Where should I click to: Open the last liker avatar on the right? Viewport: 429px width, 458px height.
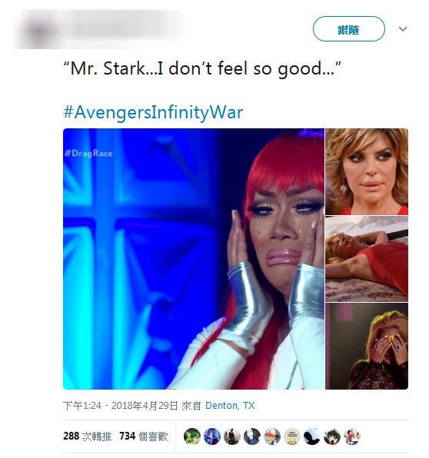coord(352,436)
